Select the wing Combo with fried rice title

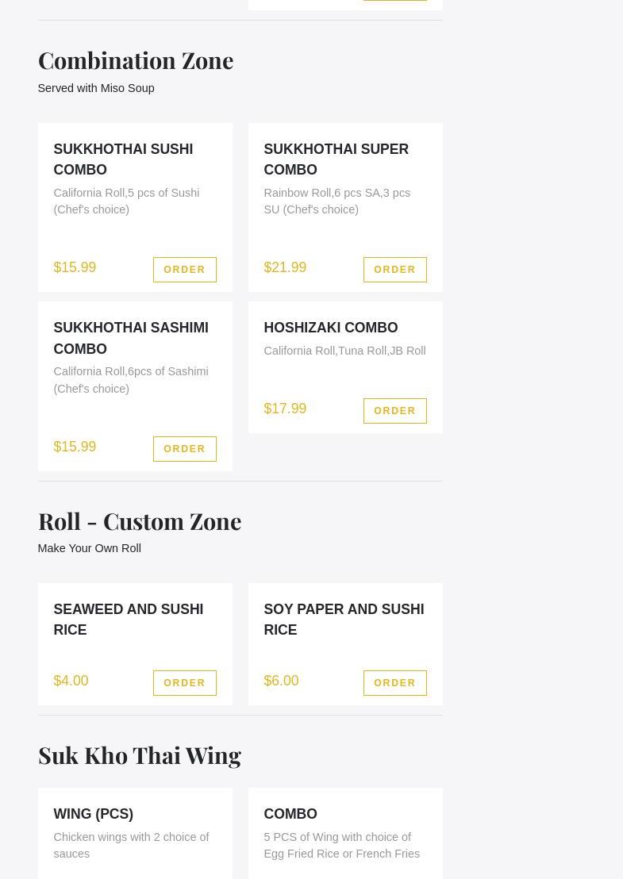click(x=290, y=814)
